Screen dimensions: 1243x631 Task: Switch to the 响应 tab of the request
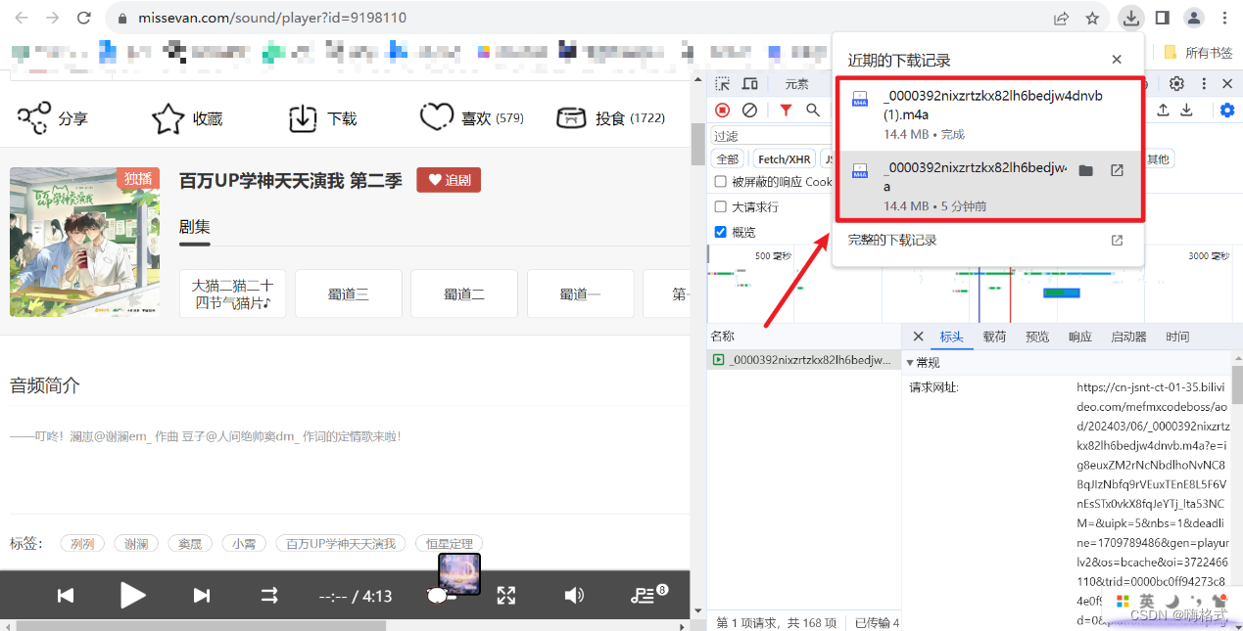click(1078, 336)
